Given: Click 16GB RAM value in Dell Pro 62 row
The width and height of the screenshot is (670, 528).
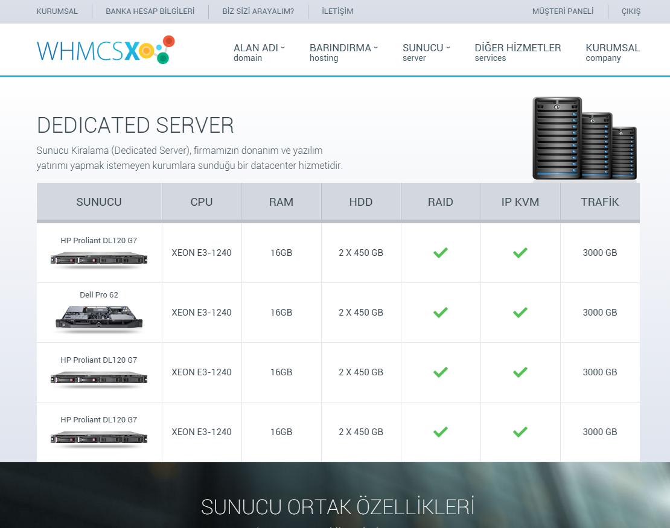Looking at the screenshot, I should (x=281, y=312).
